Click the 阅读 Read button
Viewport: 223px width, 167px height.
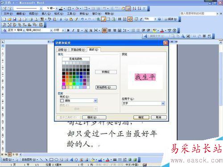pos(171,19)
